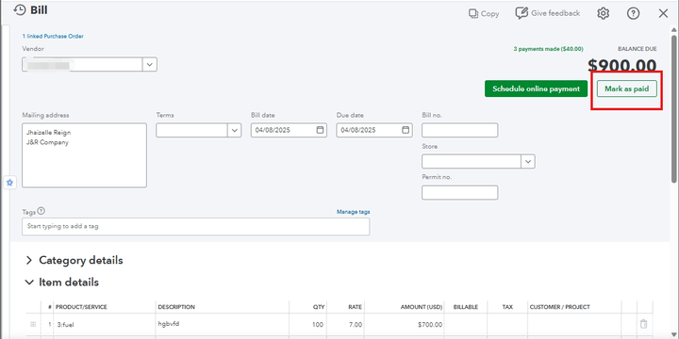The height and width of the screenshot is (339, 679).
Task: Click the BILLABLE column header
Action: click(466, 307)
